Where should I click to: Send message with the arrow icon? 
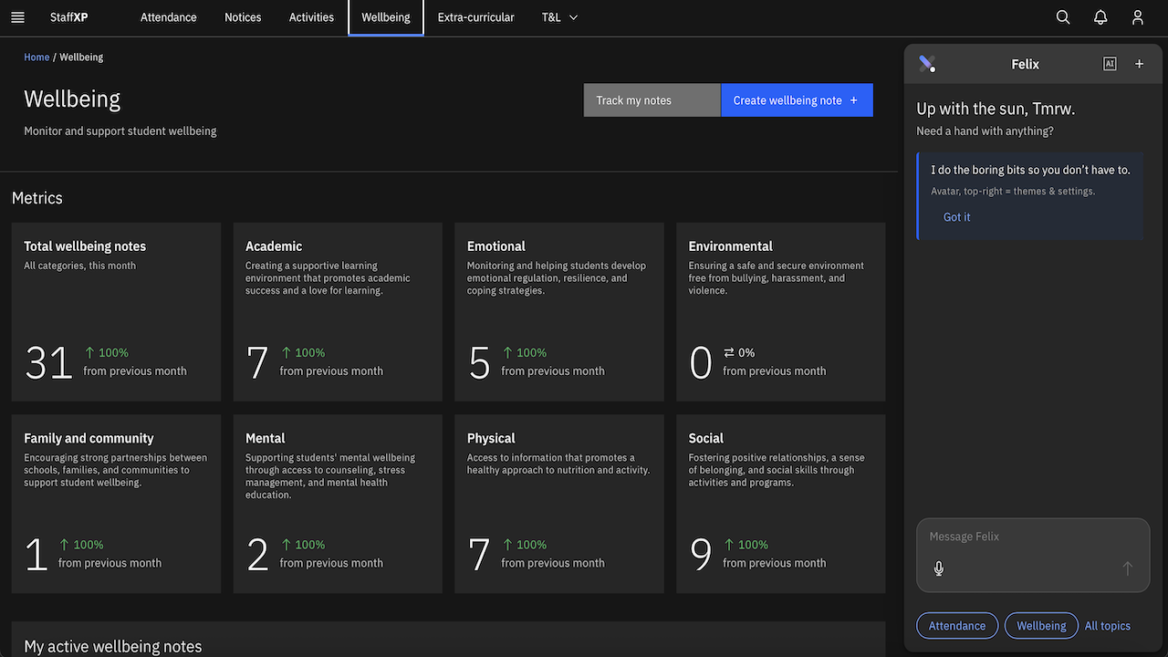pos(1128,568)
